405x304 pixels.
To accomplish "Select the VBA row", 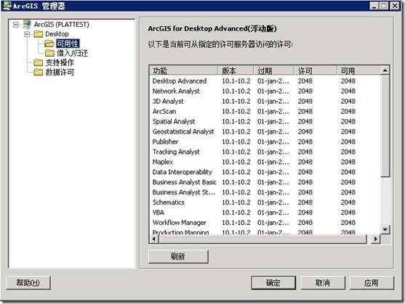I will [x=265, y=213].
